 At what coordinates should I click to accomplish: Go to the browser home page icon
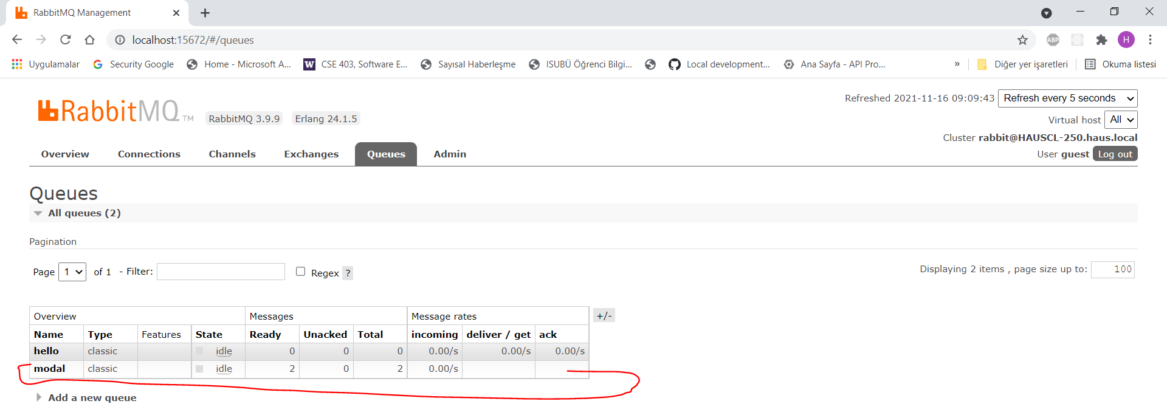89,40
